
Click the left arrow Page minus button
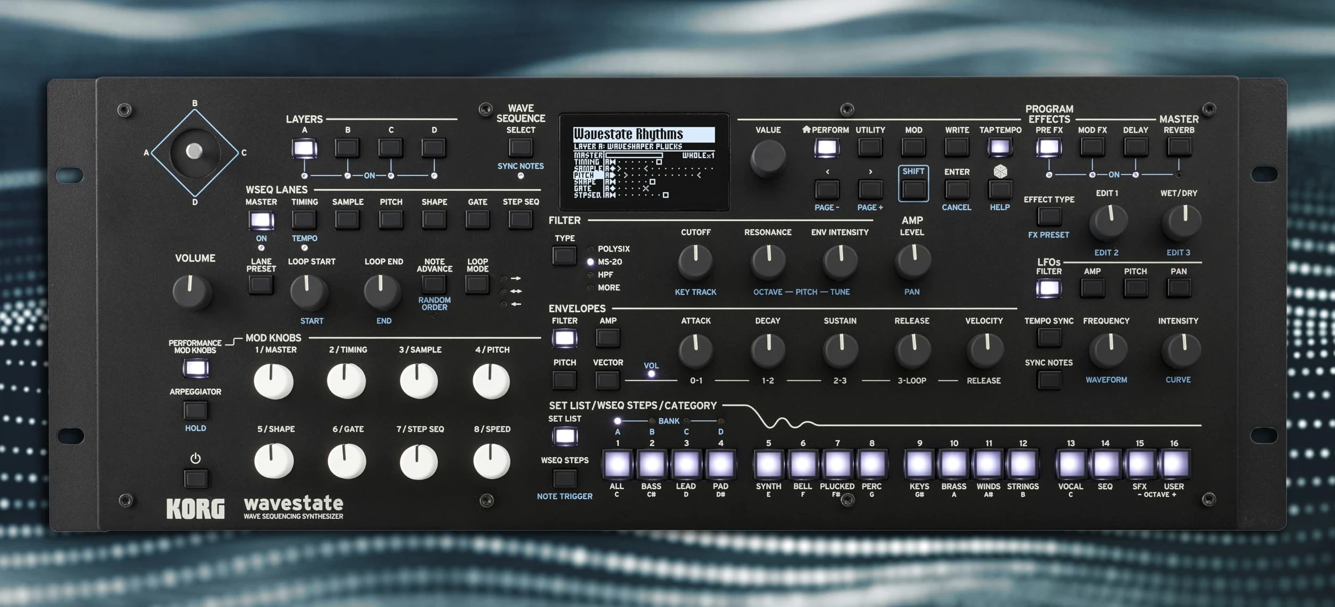pyautogui.click(x=827, y=189)
